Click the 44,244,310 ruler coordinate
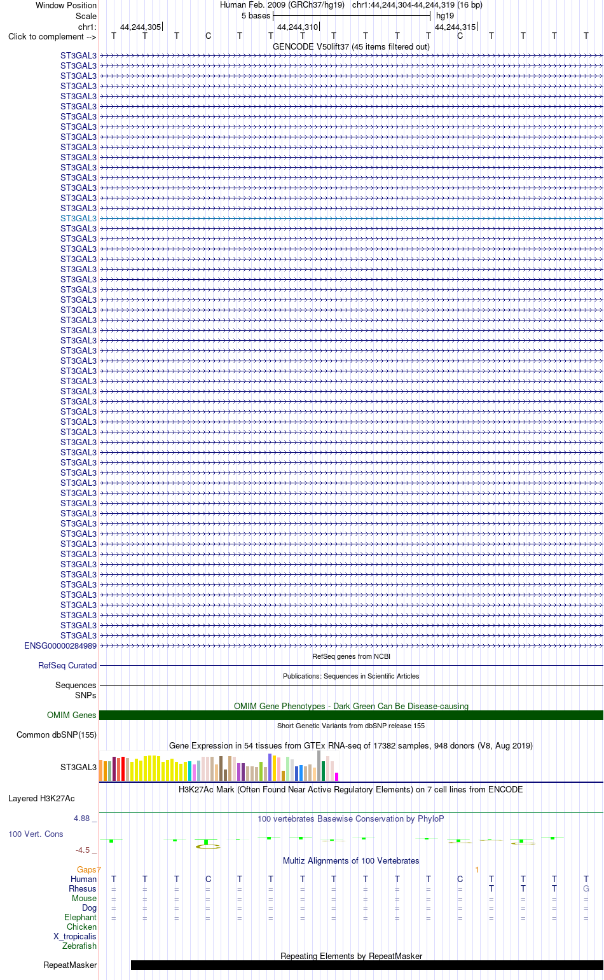The width and height of the screenshot is (604, 980). [298, 27]
